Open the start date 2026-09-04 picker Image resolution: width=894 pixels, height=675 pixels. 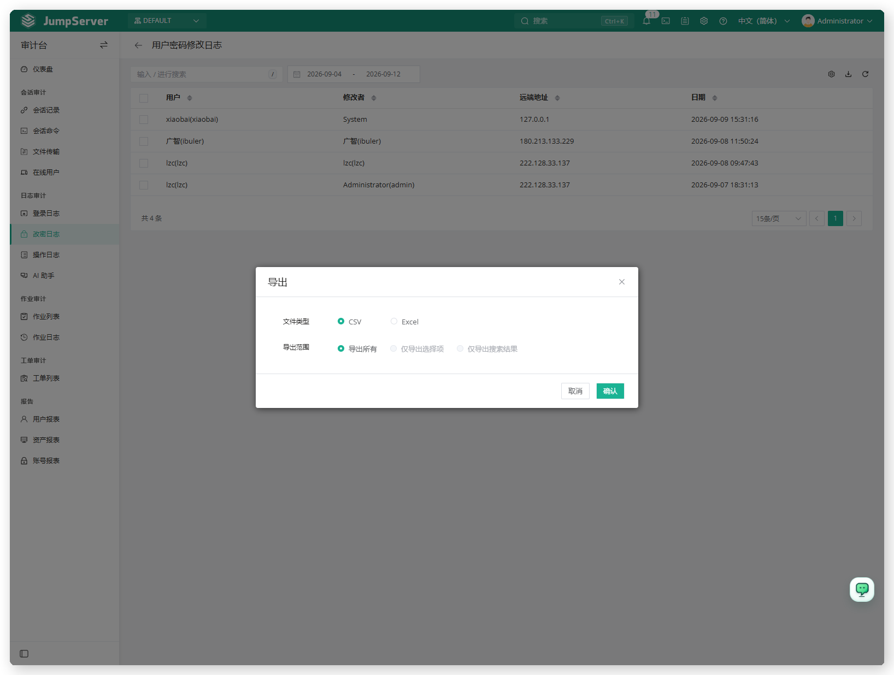[x=324, y=74]
